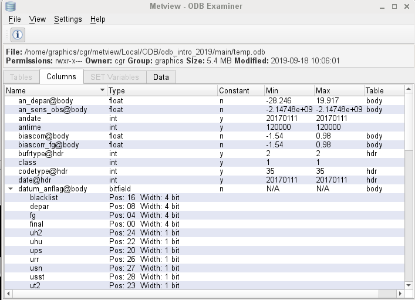Open the File menu
Viewport: 415px width, 300px height.
pos(15,19)
